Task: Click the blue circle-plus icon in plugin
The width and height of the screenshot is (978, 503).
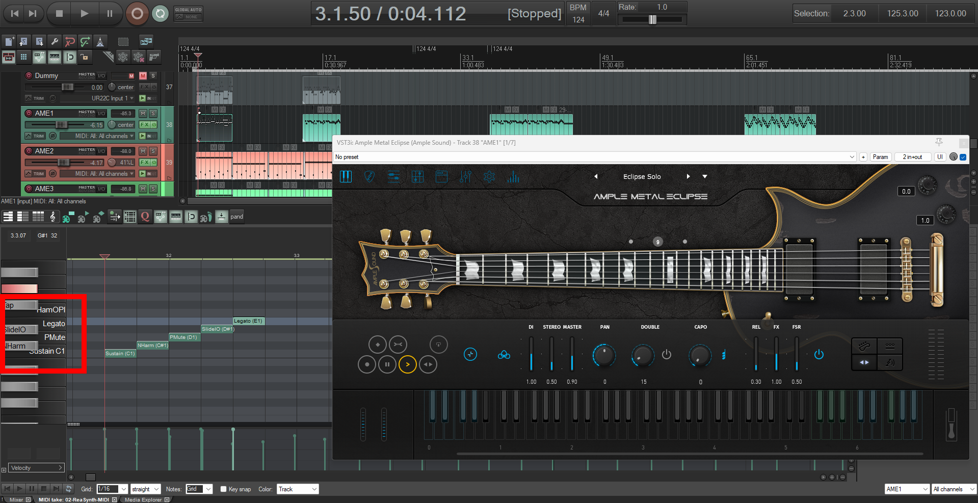Action: point(470,354)
